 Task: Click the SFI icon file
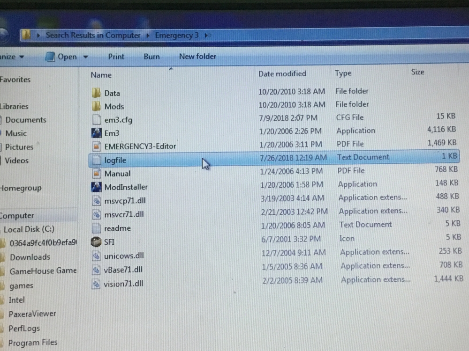[x=96, y=242]
